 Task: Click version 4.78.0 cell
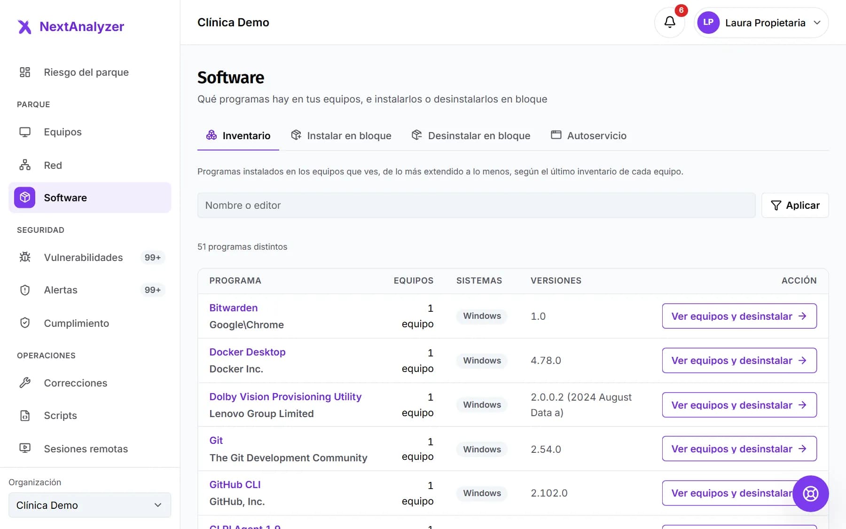(546, 361)
